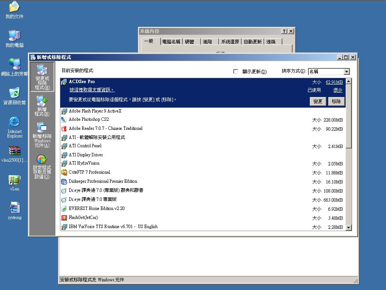Switch to 系統還原 tab in 系統內容
Viewport: 386px width, 290px height.
230,42
